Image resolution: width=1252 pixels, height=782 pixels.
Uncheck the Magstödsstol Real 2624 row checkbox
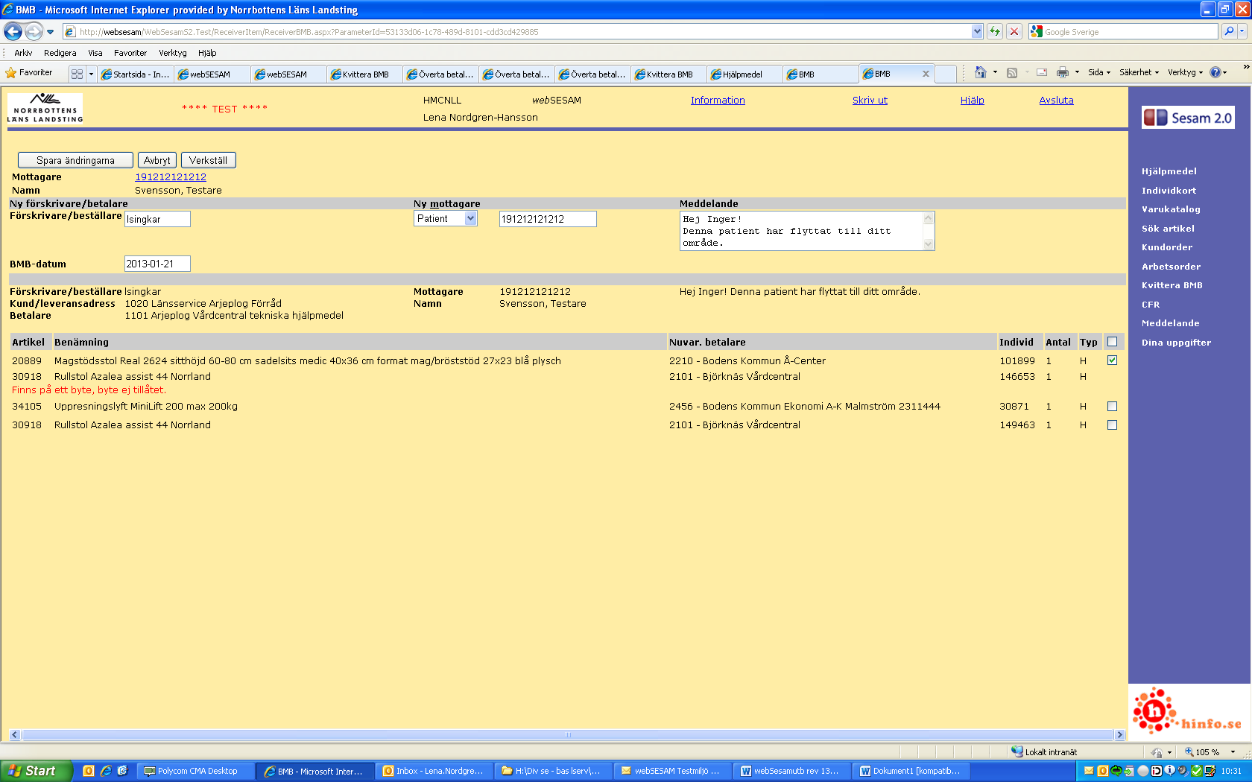(1112, 360)
